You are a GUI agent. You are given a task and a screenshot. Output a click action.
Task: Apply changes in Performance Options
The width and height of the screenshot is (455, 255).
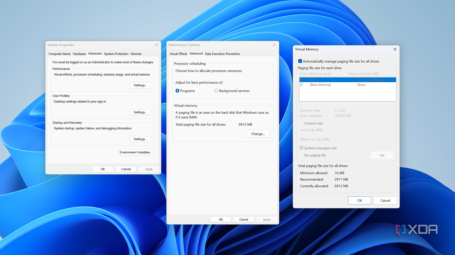(x=266, y=219)
